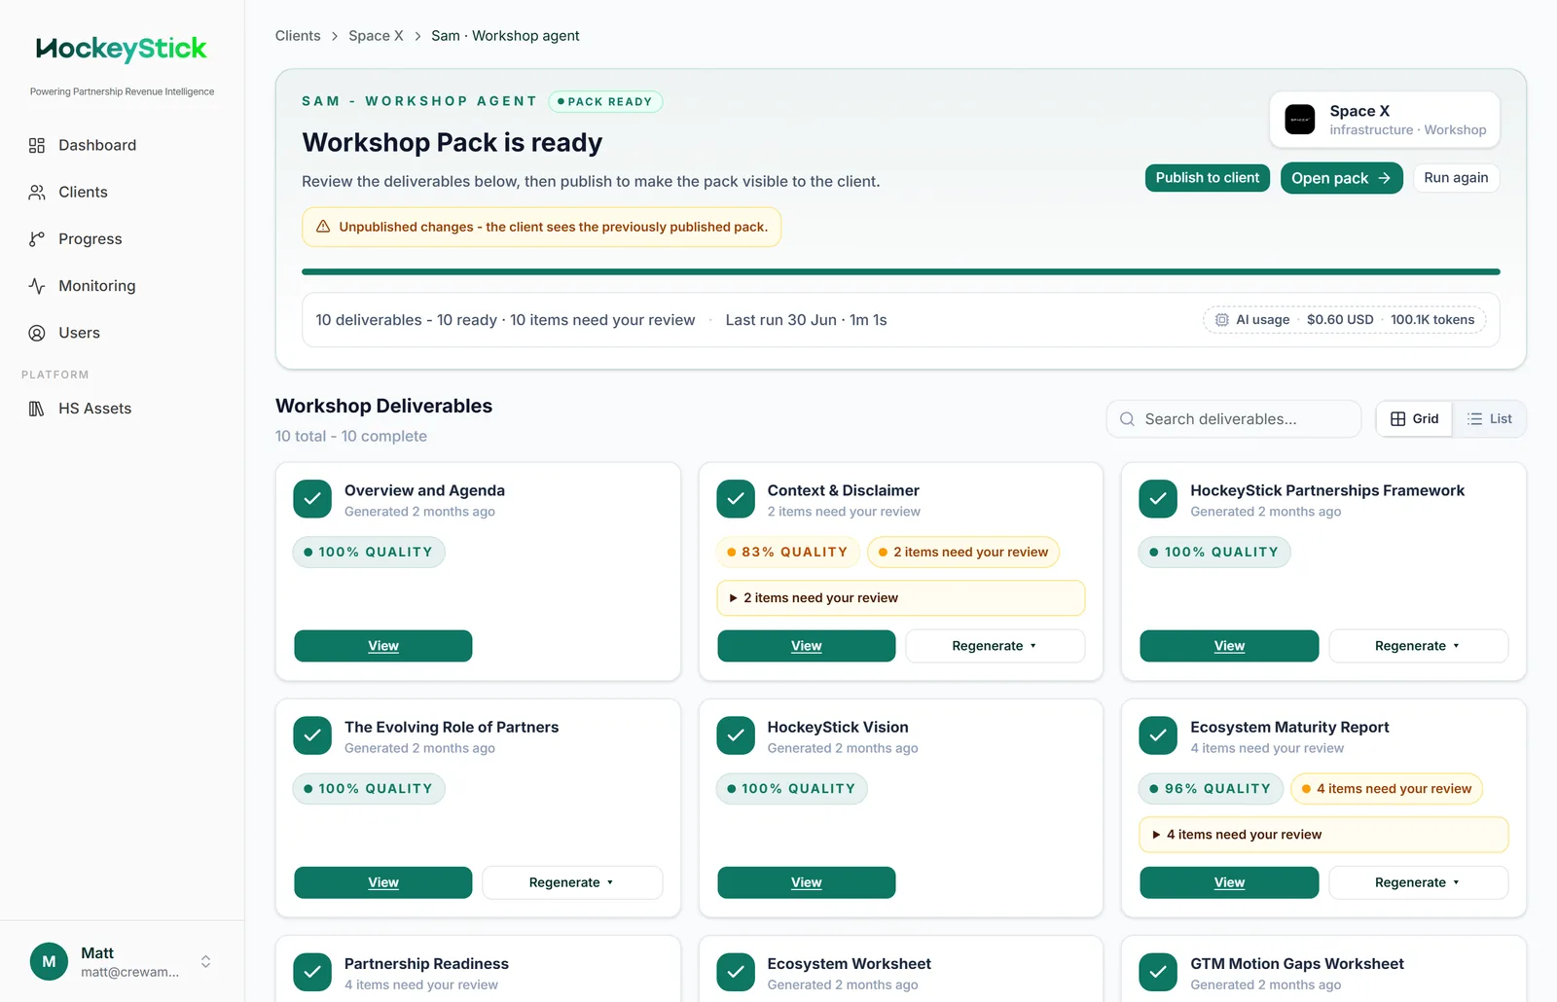Viewport: 1557px width, 1002px height.
Task: Click the check icon on Context & Disclaimer card
Action: point(736,499)
